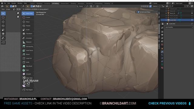The image size is (194, 109).
Task: Open the UV editor type dropdown
Action: [3, 6]
